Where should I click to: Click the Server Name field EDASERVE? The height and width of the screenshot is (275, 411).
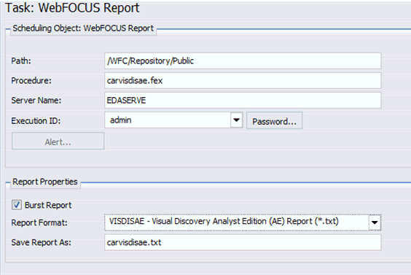click(x=243, y=100)
